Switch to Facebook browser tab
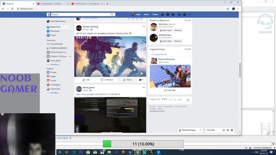276x155 pixels. pos(18,3)
